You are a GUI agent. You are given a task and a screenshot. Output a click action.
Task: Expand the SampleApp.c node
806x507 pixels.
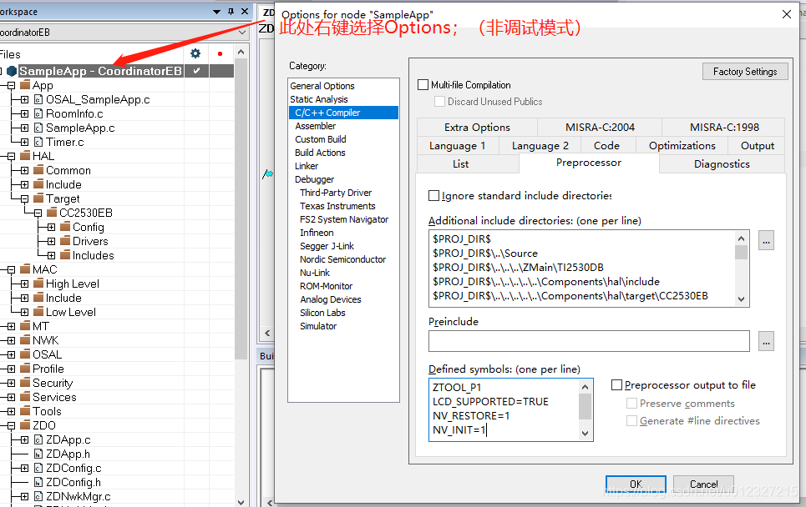pyautogui.click(x=25, y=128)
